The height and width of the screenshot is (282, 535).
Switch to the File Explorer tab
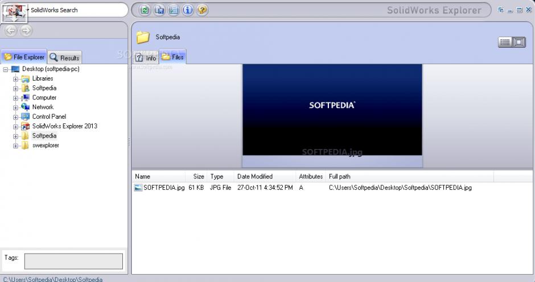pos(24,57)
